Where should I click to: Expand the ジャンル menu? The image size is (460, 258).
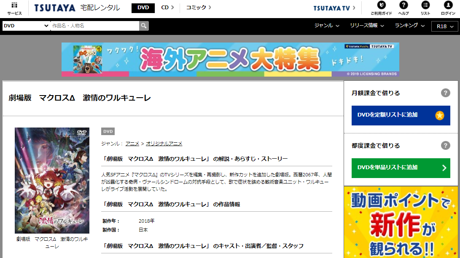pyautogui.click(x=327, y=26)
